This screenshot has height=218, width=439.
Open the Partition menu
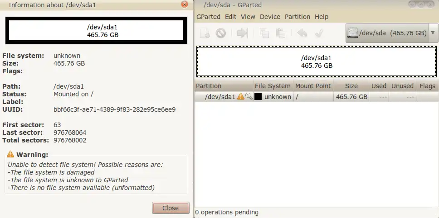click(x=298, y=17)
